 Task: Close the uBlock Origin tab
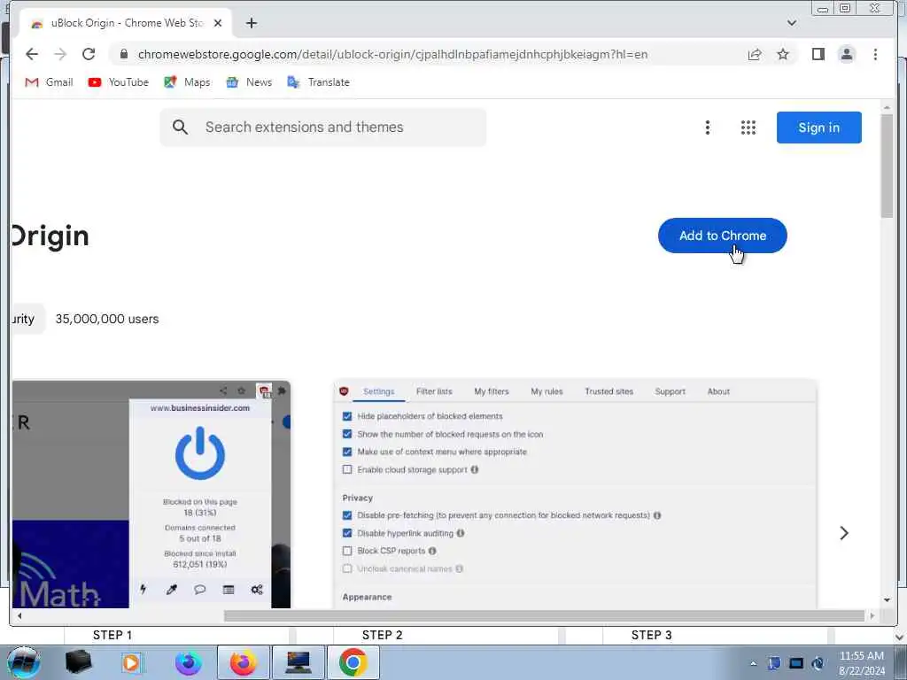218,23
